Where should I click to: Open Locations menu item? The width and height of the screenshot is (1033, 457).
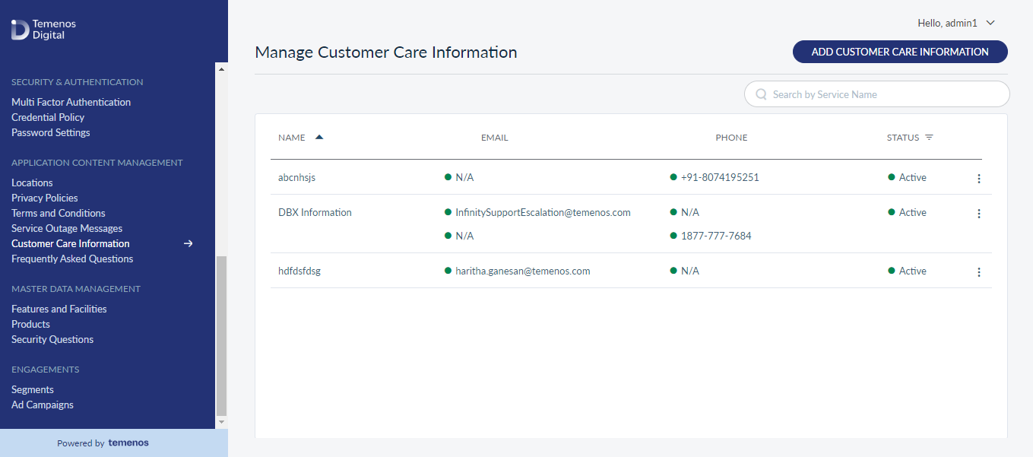pos(32,182)
